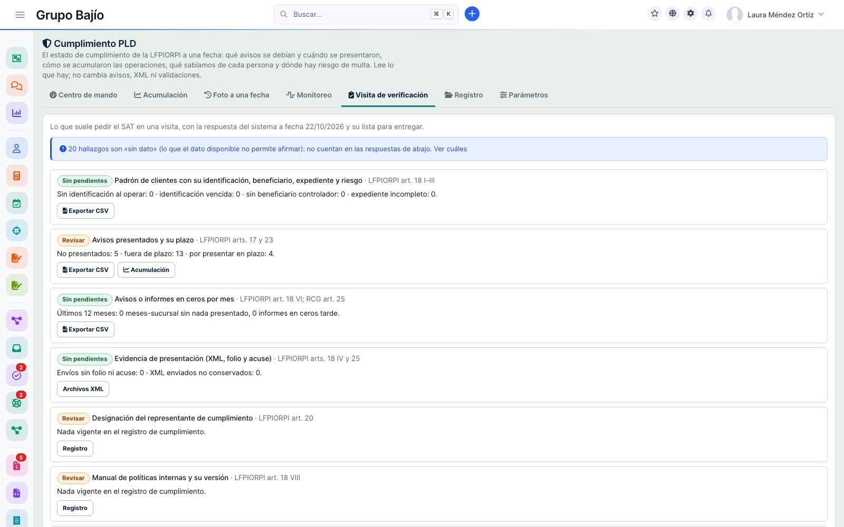Focus the Buscar search field

[366, 14]
